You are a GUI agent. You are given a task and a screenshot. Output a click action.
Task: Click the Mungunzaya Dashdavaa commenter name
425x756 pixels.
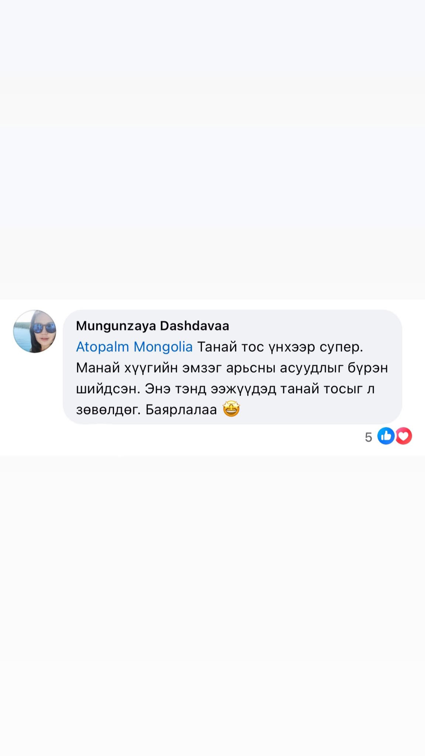pyautogui.click(x=152, y=326)
